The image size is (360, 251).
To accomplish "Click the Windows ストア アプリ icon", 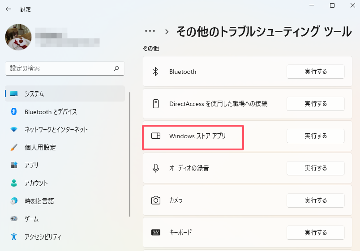I will click(x=156, y=136).
